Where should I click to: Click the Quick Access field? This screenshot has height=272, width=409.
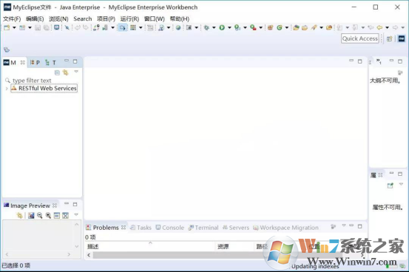pos(360,38)
